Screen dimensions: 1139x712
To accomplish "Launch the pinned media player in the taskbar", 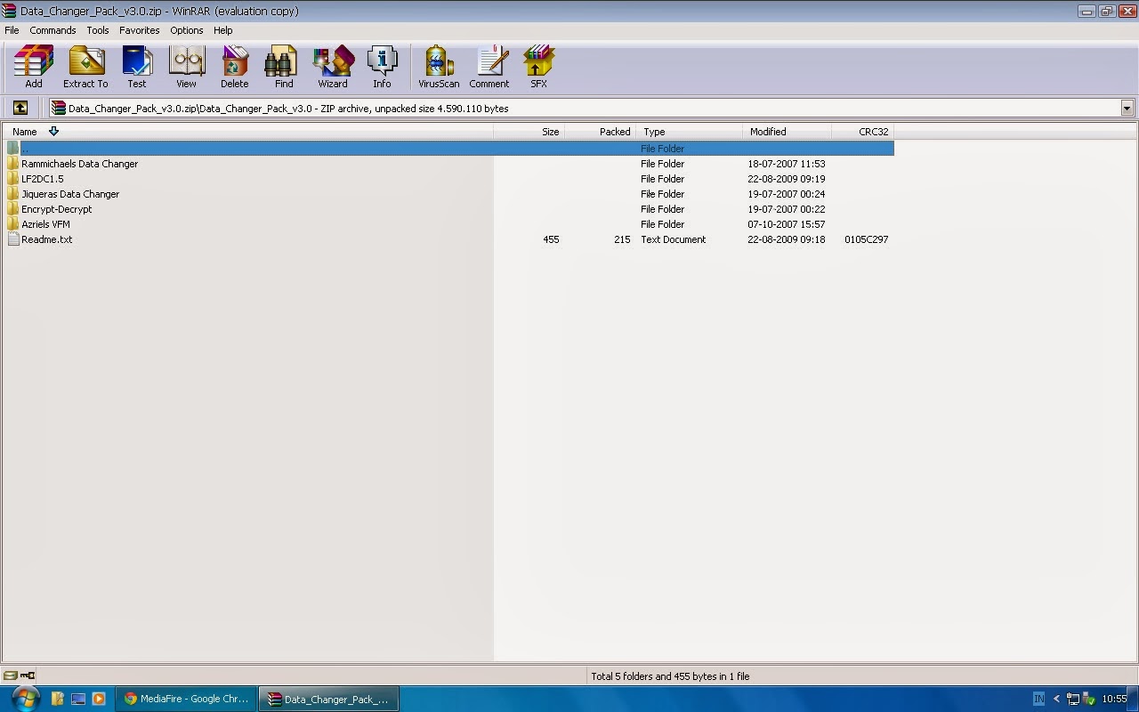I will click(x=99, y=699).
